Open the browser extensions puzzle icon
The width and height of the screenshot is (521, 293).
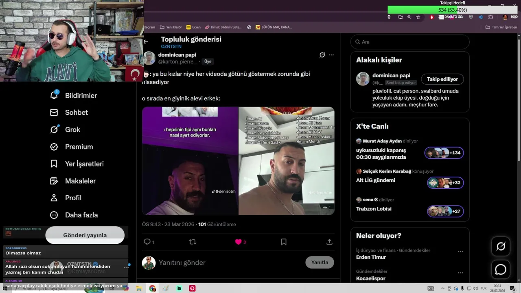[490, 17]
